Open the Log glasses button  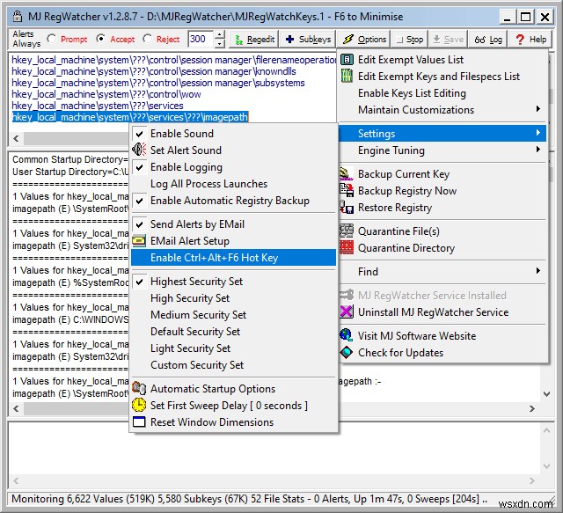pos(488,40)
